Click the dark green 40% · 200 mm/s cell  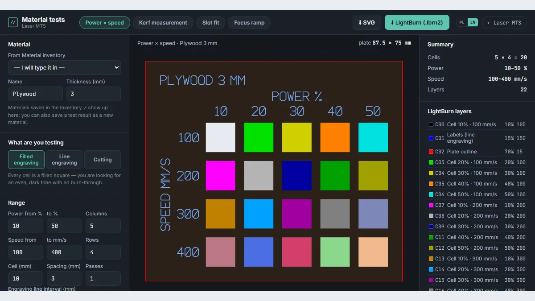[x=335, y=176]
